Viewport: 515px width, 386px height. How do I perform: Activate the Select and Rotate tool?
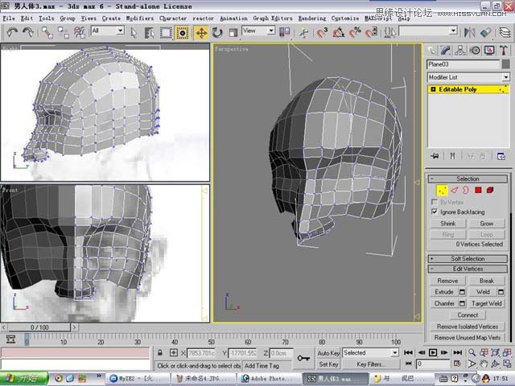click(217, 33)
